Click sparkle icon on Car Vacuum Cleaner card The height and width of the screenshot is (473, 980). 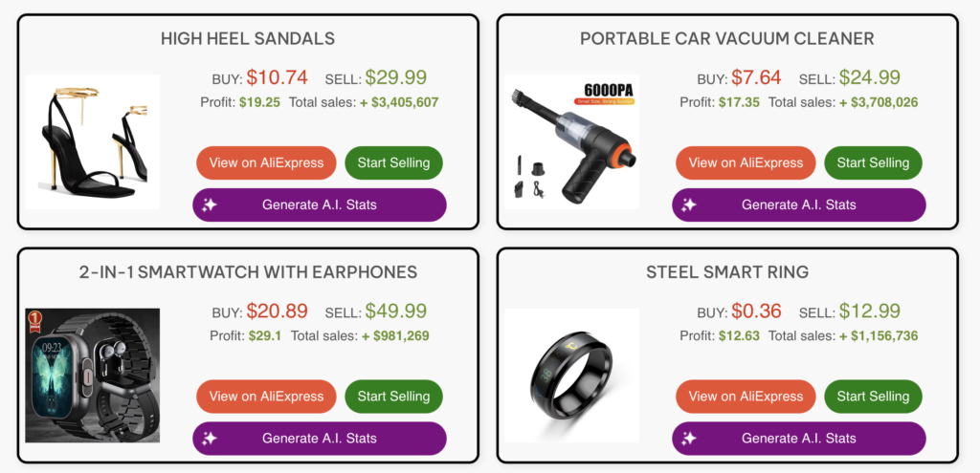pyautogui.click(x=689, y=204)
